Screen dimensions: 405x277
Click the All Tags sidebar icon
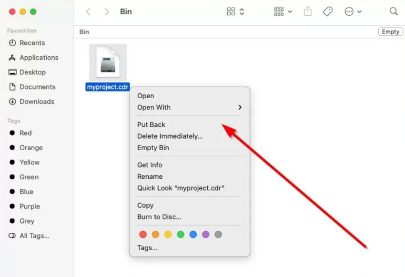pyautogui.click(x=12, y=236)
